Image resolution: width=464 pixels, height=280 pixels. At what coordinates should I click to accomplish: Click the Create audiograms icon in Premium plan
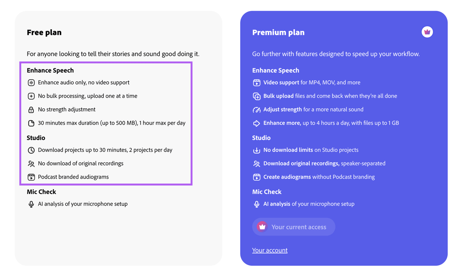click(x=256, y=177)
